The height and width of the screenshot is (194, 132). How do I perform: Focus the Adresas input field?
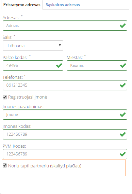point(65,26)
